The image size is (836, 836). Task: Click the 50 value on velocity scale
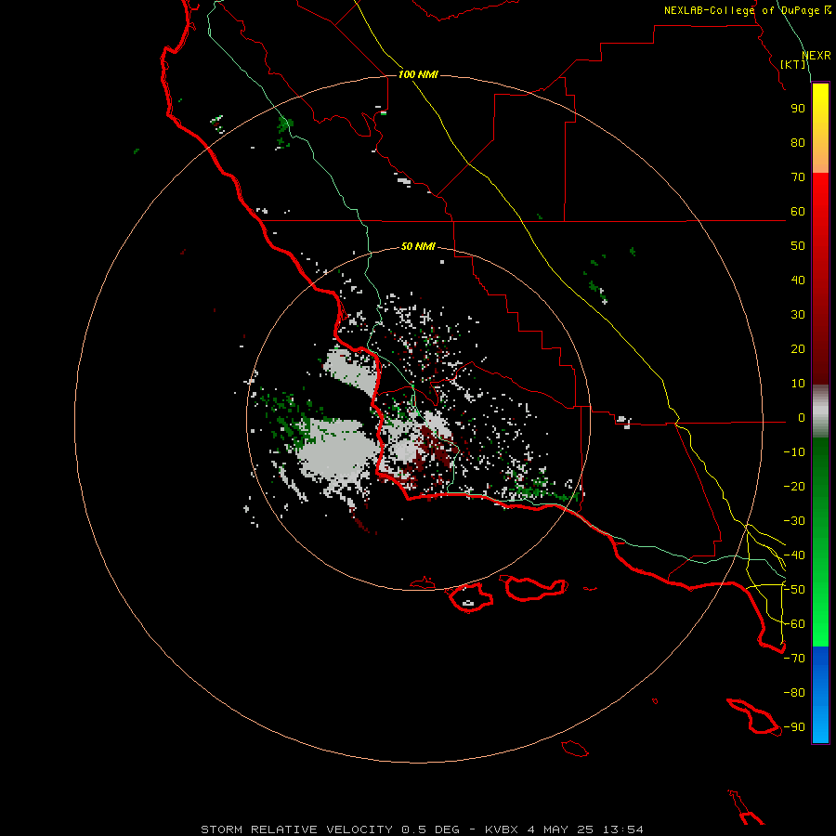(x=798, y=246)
